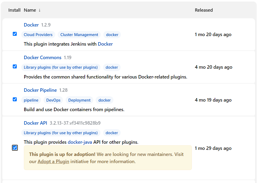The image size is (258, 183).
Task: Open the Docker API plugin link
Action: (35, 123)
